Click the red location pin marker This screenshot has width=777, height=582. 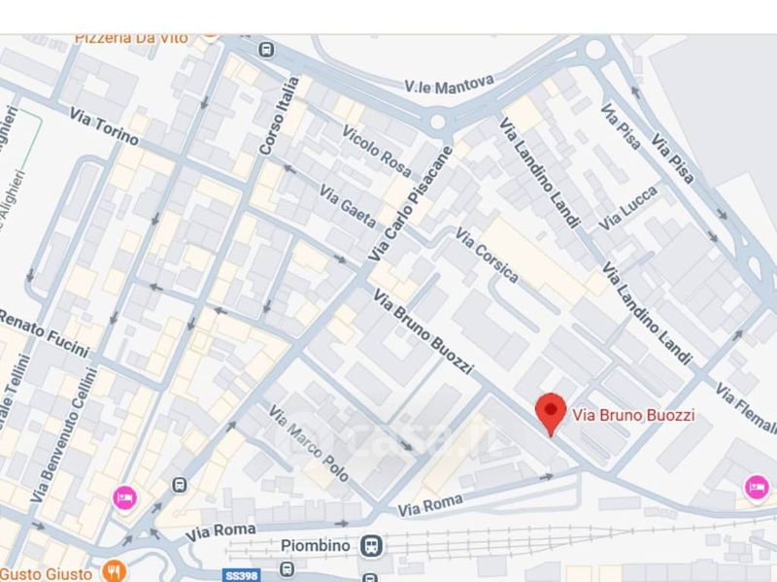click(551, 415)
